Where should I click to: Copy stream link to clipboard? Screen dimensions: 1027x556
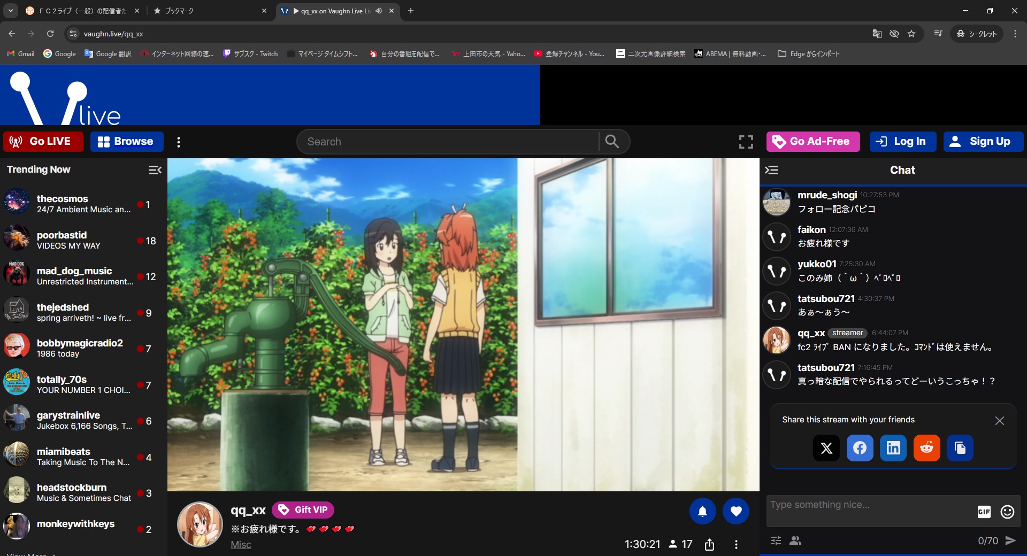[x=960, y=448]
